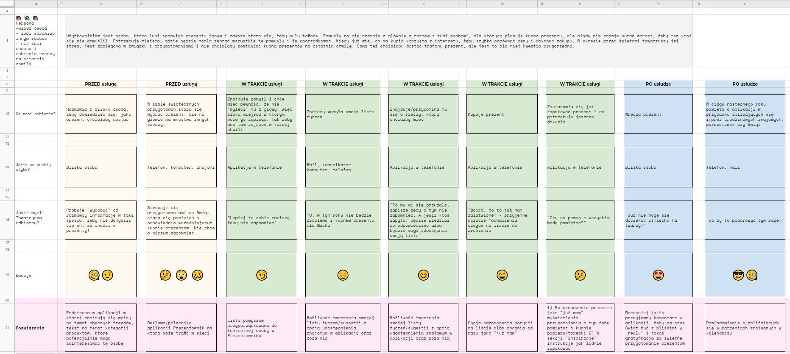Click cell 'Rozmawia z bliską osobą, żeby dowiedzieć się'
The width and height of the screenshot is (790, 354).
(100, 114)
